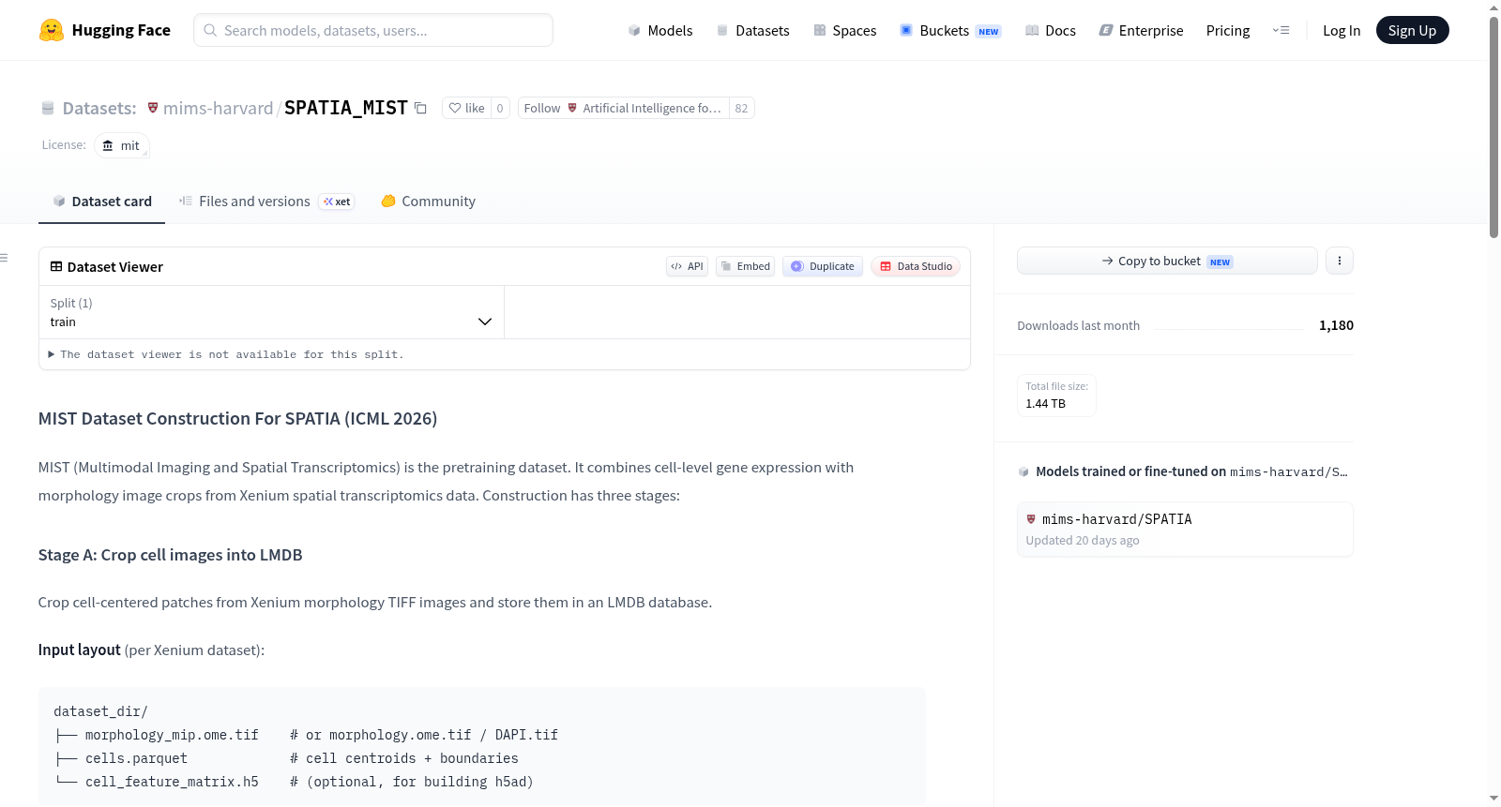Go to the Pricing page
Image resolution: width=1501 pixels, height=807 pixels.
1228,31
